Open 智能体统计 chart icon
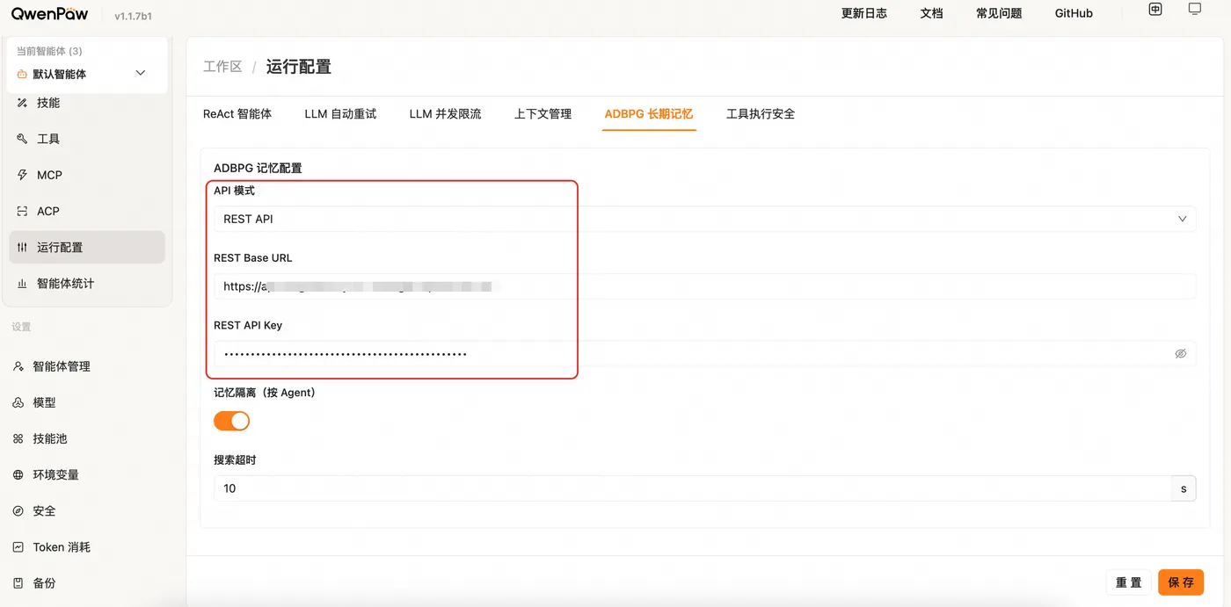The image size is (1231, 607). pyautogui.click(x=22, y=284)
